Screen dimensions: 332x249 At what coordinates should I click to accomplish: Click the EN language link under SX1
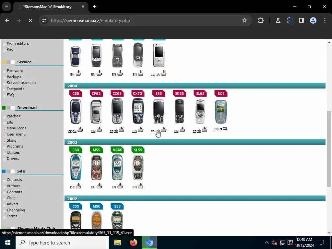[216, 129]
